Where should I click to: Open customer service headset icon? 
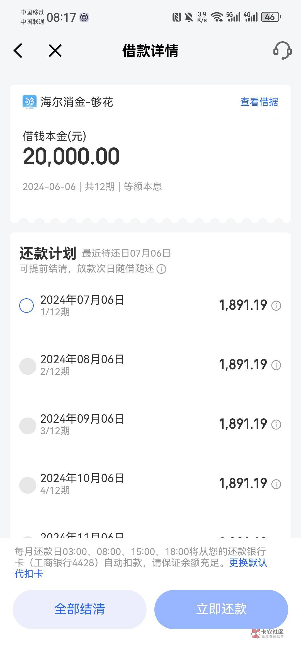pos(282,51)
